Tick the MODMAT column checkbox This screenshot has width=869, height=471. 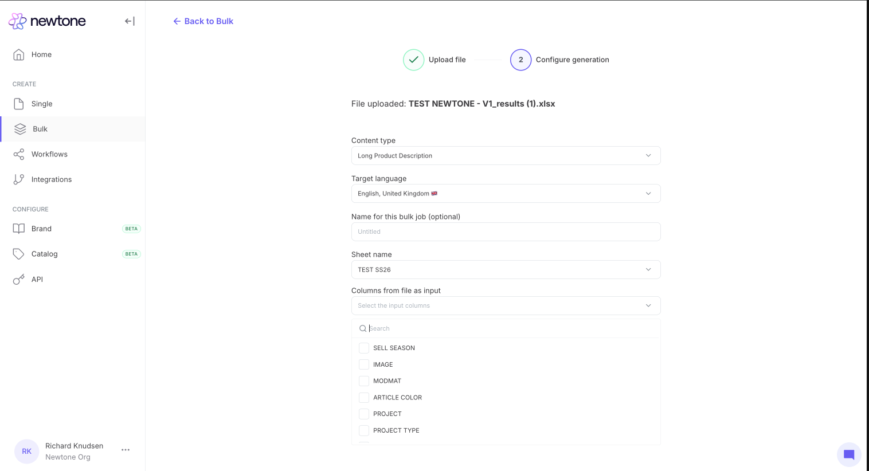[364, 381]
